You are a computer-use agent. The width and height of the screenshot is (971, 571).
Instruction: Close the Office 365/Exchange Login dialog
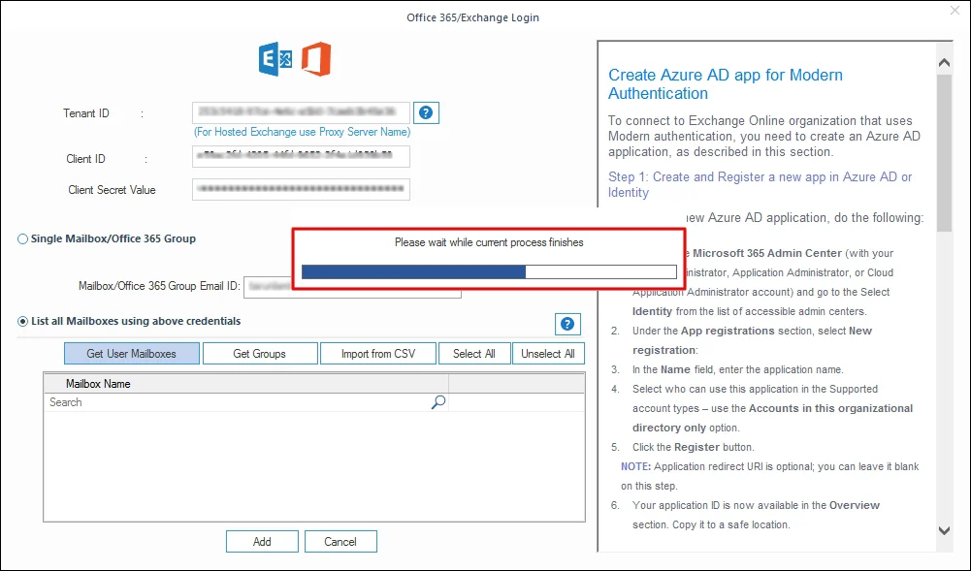(x=955, y=11)
